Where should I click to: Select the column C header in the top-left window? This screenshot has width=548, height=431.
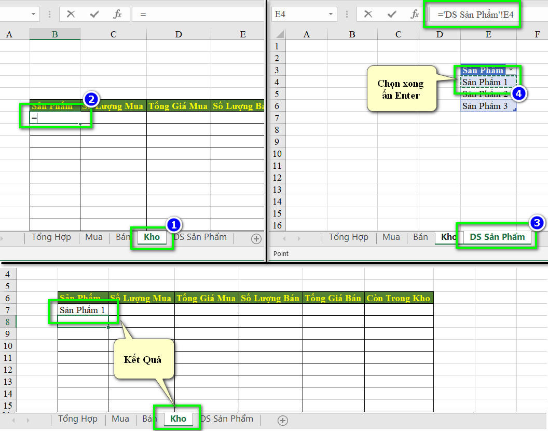pos(113,34)
